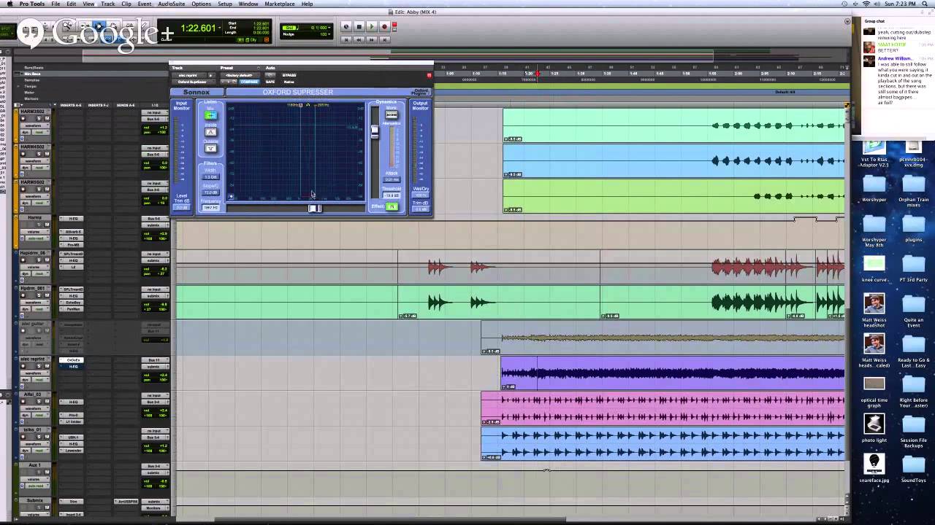Click the Oxford Plugins logo
This screenshot has height=525, width=935.
pyautogui.click(x=421, y=92)
